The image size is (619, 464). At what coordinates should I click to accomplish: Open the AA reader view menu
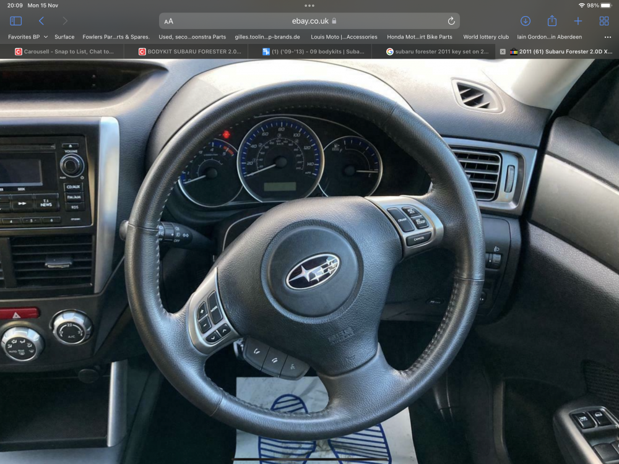coord(168,21)
